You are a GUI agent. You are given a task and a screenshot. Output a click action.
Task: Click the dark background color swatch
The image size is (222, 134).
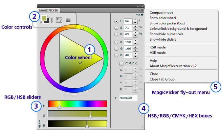pos(47,21)
